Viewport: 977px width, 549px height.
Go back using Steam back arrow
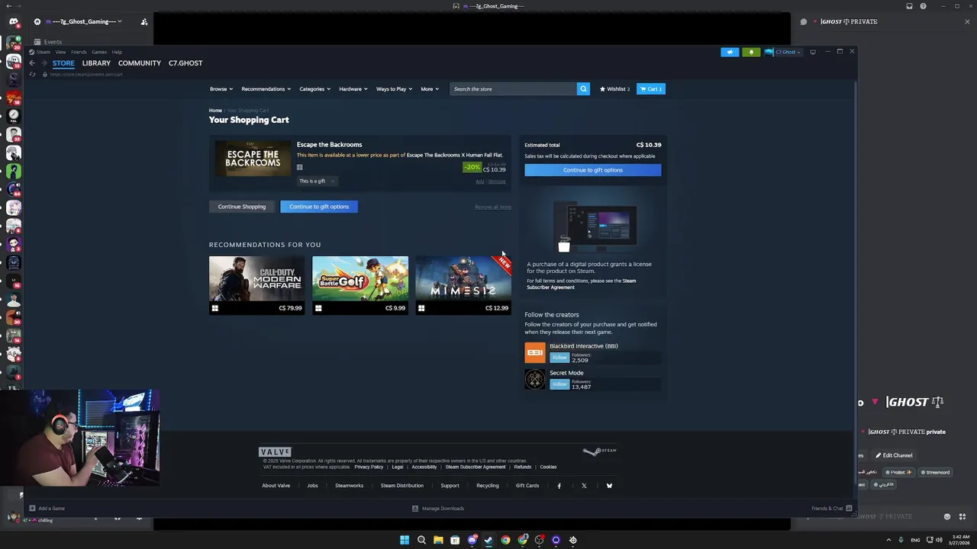pos(31,63)
